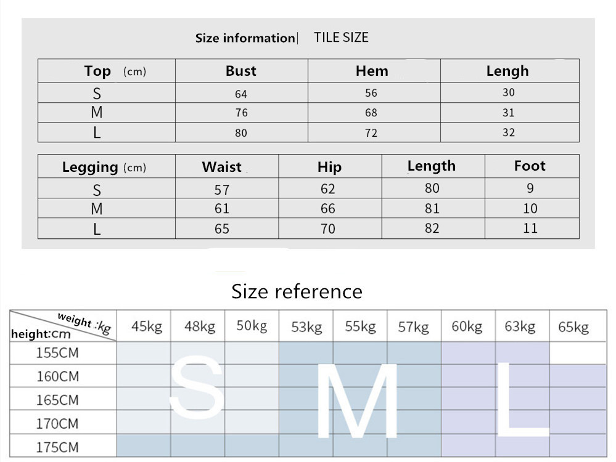Select the 45kg weight column header
The height and width of the screenshot is (462, 616).
click(147, 326)
